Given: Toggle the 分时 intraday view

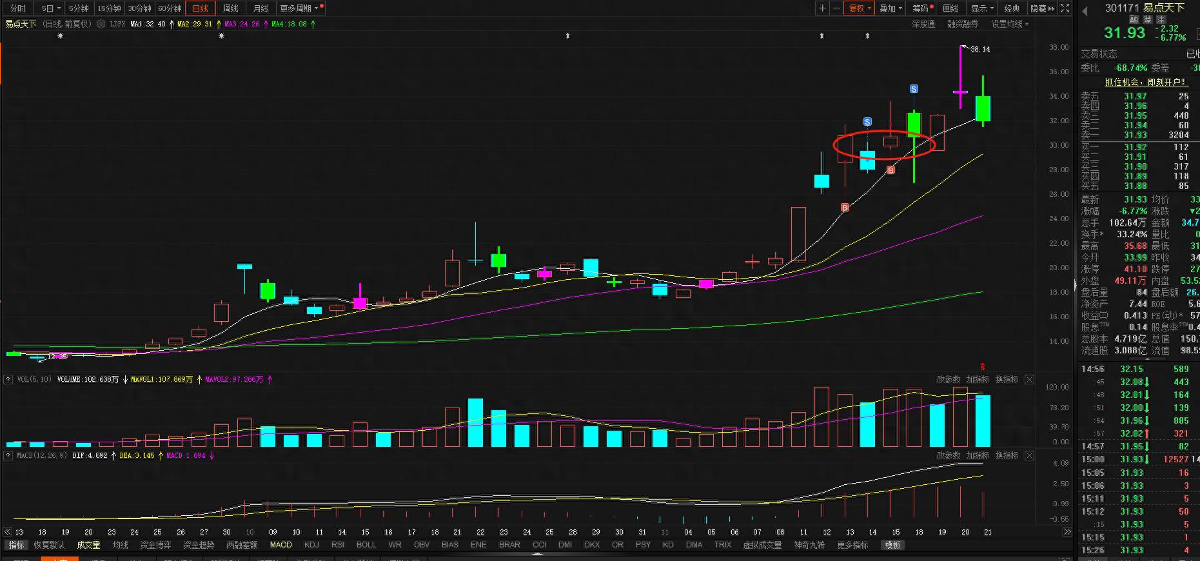Looking at the screenshot, I should [x=17, y=8].
